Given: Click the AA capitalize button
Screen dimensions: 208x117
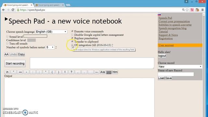Looking at the screenshot, I should pyautogui.click(x=6, y=54).
